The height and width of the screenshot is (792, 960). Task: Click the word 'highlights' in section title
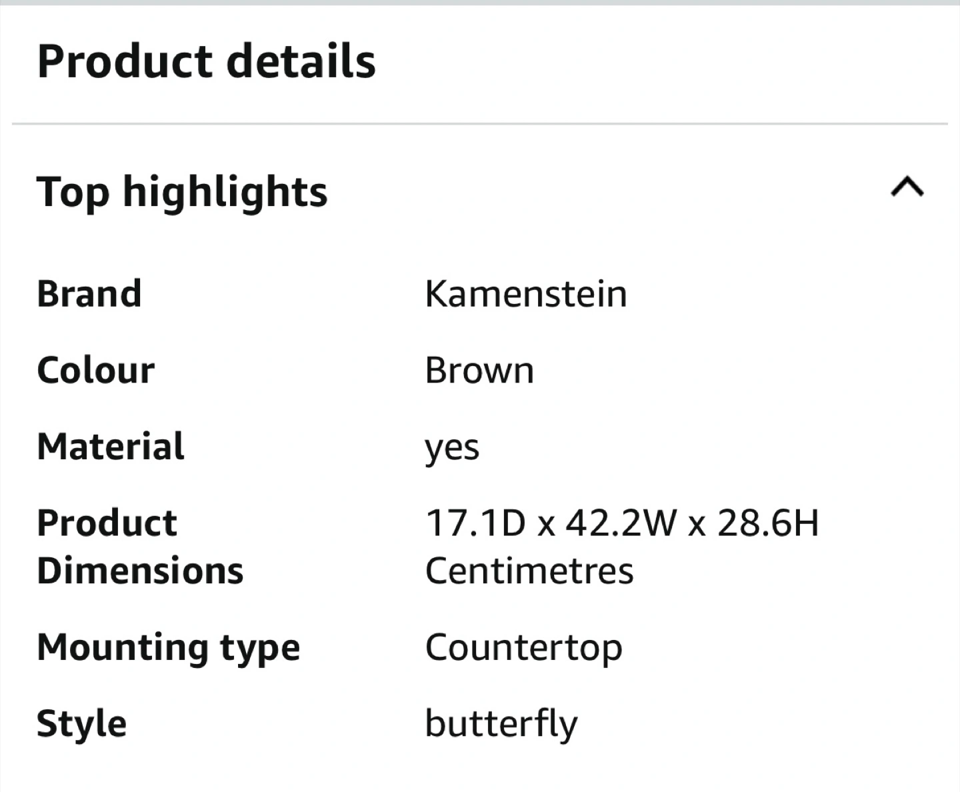coord(225,192)
